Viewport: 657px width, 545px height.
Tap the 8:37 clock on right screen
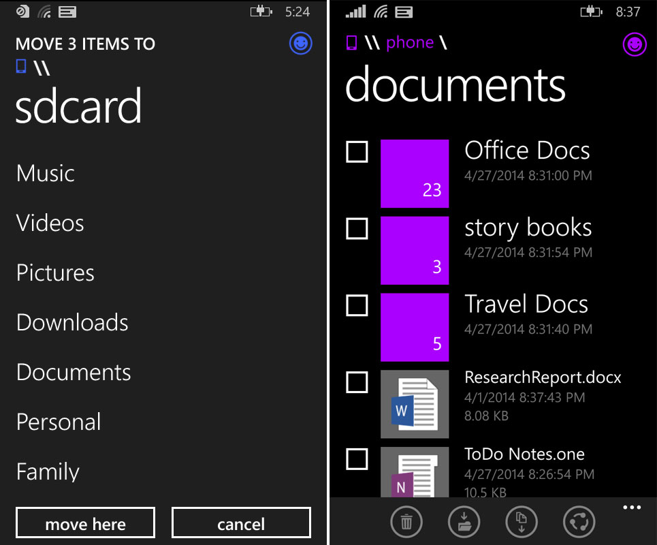click(628, 12)
